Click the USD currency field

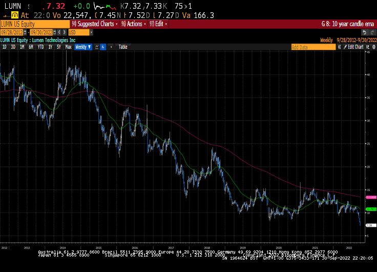tap(79, 32)
